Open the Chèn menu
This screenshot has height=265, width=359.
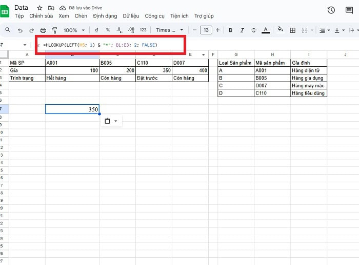coord(81,16)
